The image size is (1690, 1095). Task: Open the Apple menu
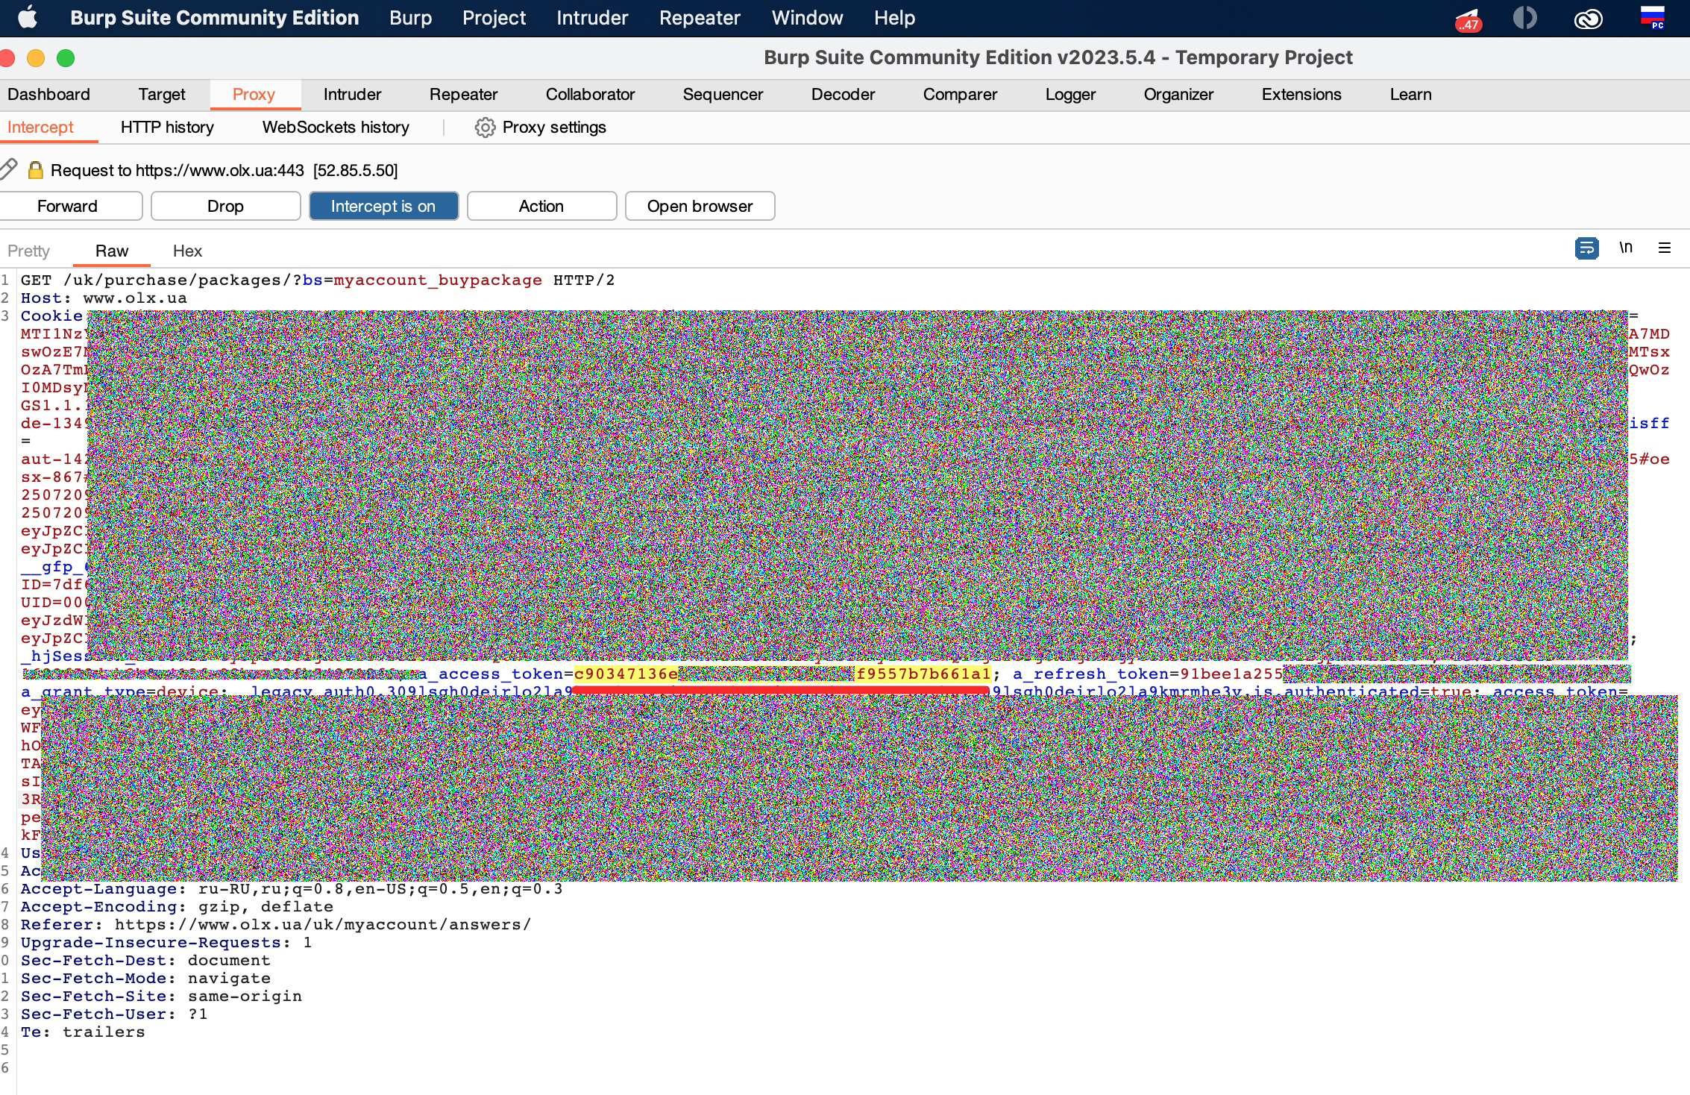click(28, 18)
